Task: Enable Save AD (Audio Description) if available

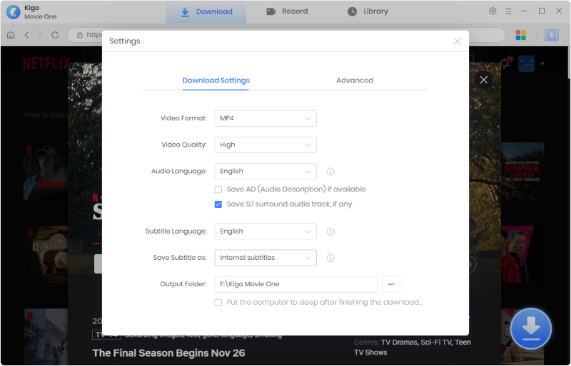Action: (218, 189)
